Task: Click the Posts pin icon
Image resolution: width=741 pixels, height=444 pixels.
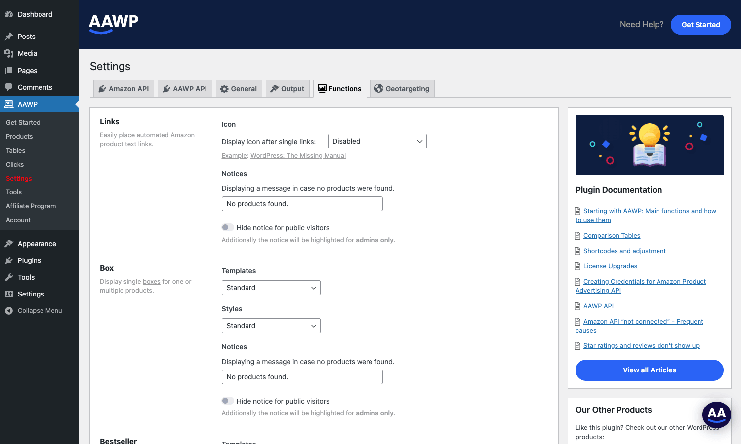Action: click(9, 37)
